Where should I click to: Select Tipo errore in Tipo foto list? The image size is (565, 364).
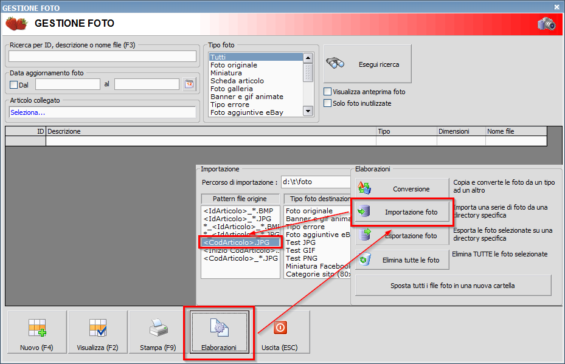pos(256,105)
